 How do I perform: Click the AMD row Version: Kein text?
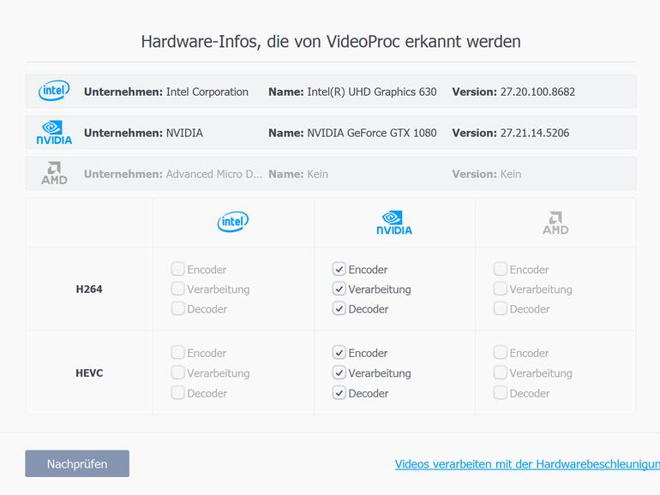pyautogui.click(x=487, y=174)
